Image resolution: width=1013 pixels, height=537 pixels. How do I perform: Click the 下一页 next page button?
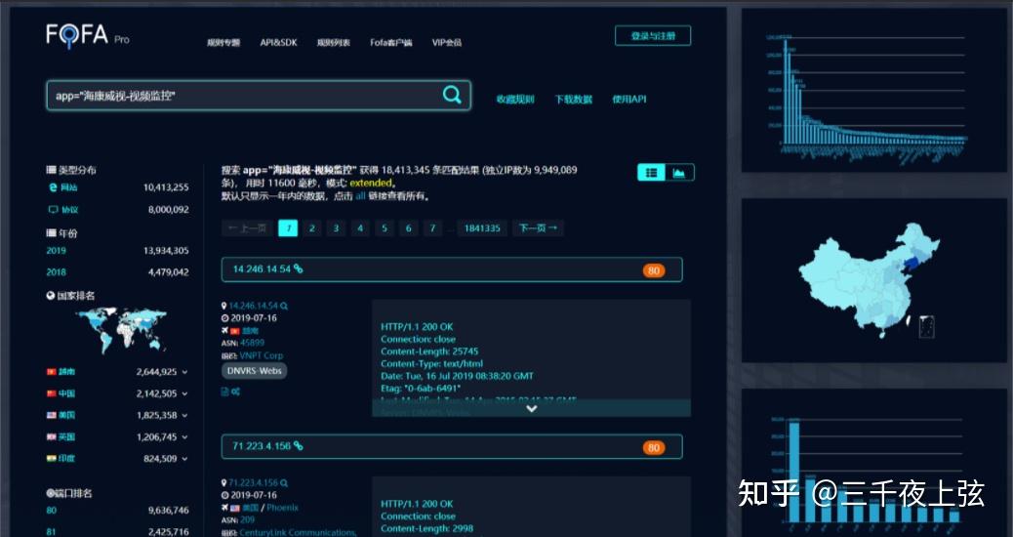point(538,228)
